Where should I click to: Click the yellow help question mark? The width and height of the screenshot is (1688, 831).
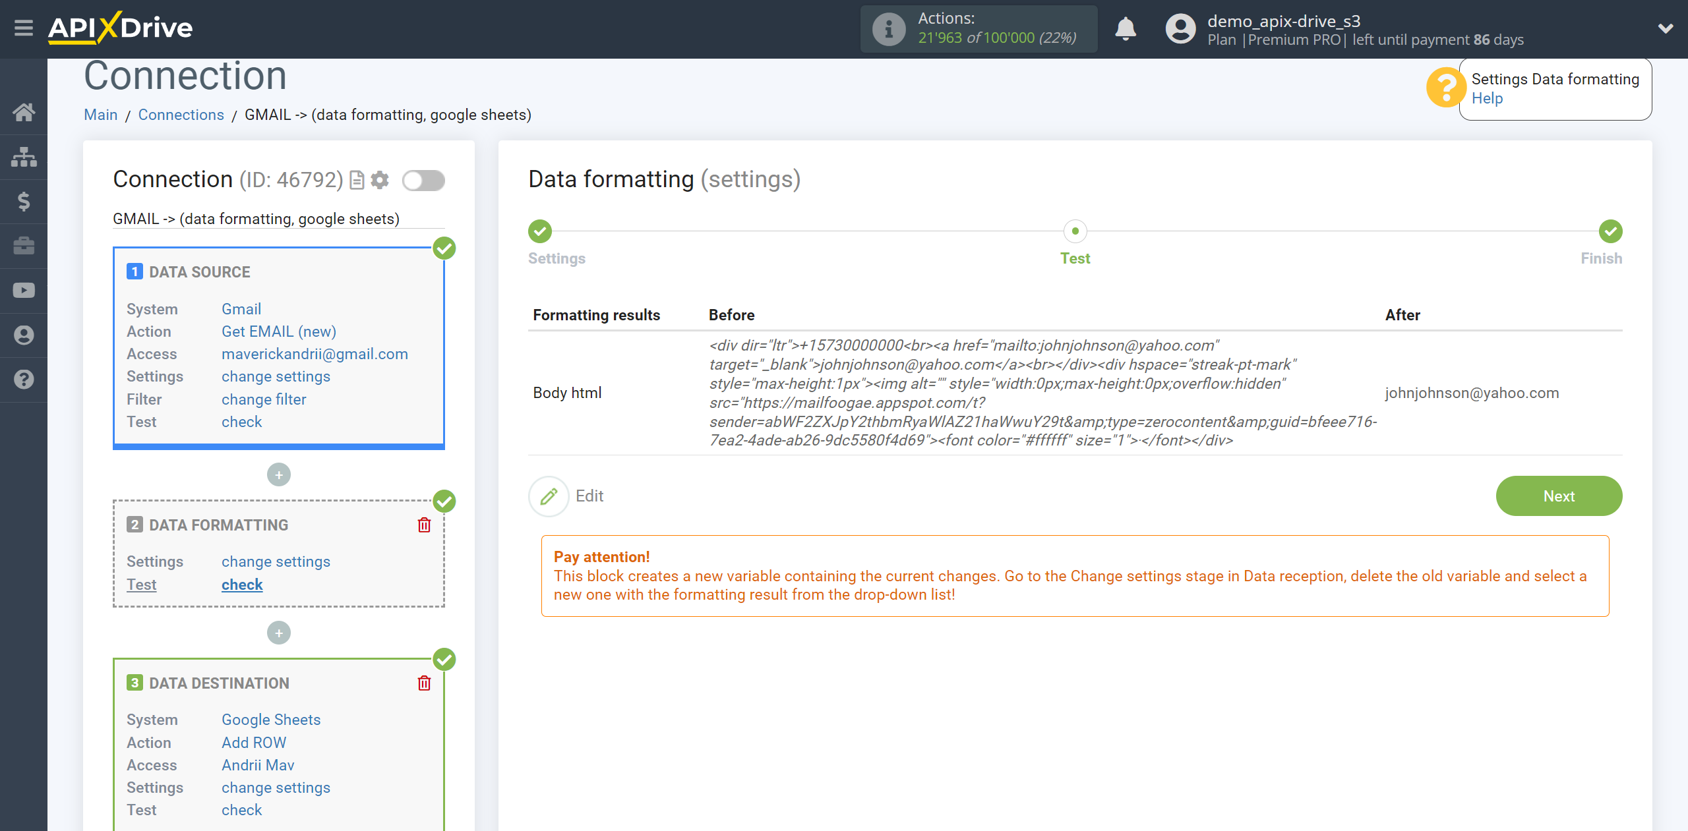(1445, 88)
